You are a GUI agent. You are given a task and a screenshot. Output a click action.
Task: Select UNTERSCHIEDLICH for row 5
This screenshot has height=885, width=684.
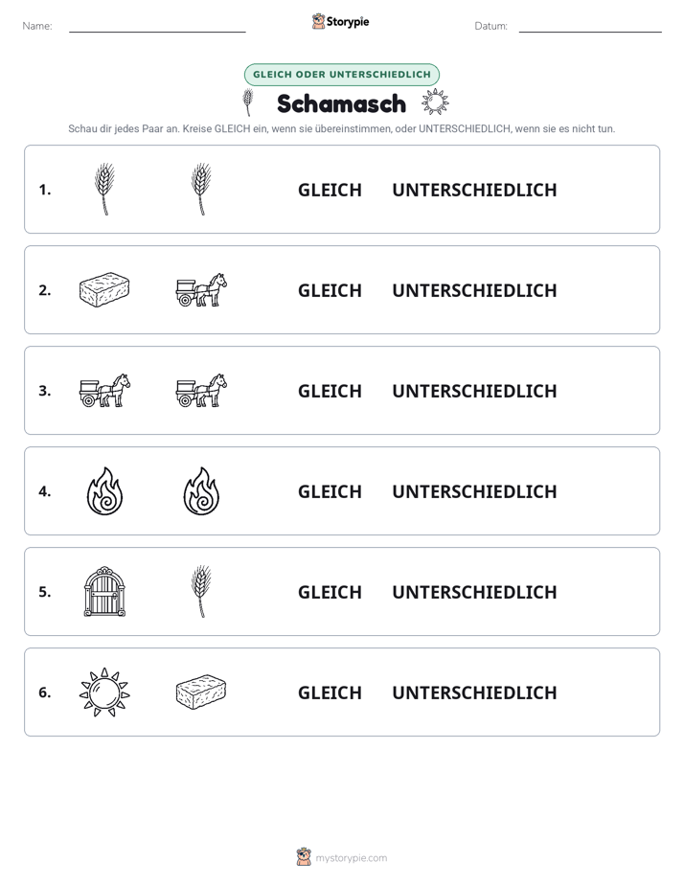pyautogui.click(x=474, y=592)
